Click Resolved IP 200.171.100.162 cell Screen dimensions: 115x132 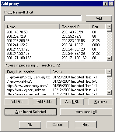pyautogui.click(x=74, y=58)
